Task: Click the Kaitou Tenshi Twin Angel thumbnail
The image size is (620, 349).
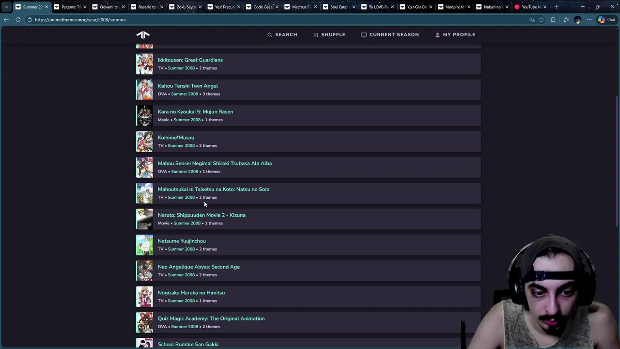Action: coord(144,90)
